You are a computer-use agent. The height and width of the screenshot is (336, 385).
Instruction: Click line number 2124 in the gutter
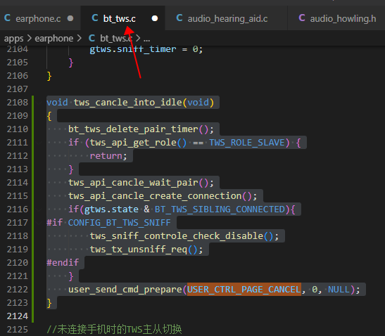pyautogui.click(x=17, y=316)
